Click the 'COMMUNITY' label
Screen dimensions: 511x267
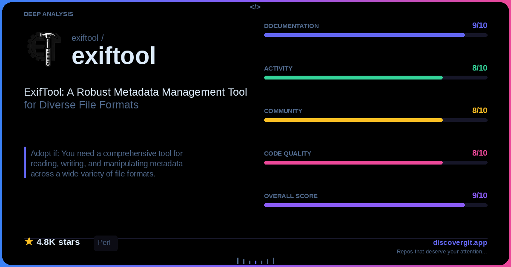pos(283,111)
